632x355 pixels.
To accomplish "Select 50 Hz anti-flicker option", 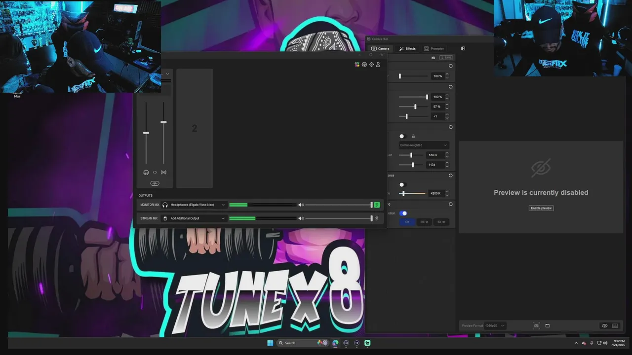I will click(424, 222).
